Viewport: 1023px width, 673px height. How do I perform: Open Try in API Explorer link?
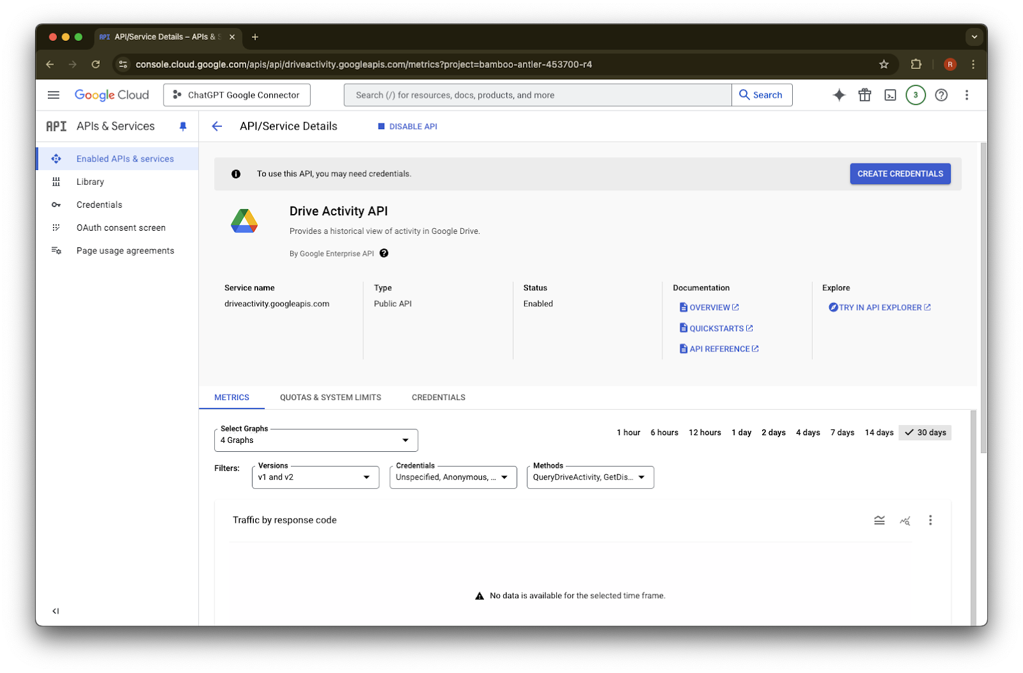(x=880, y=307)
